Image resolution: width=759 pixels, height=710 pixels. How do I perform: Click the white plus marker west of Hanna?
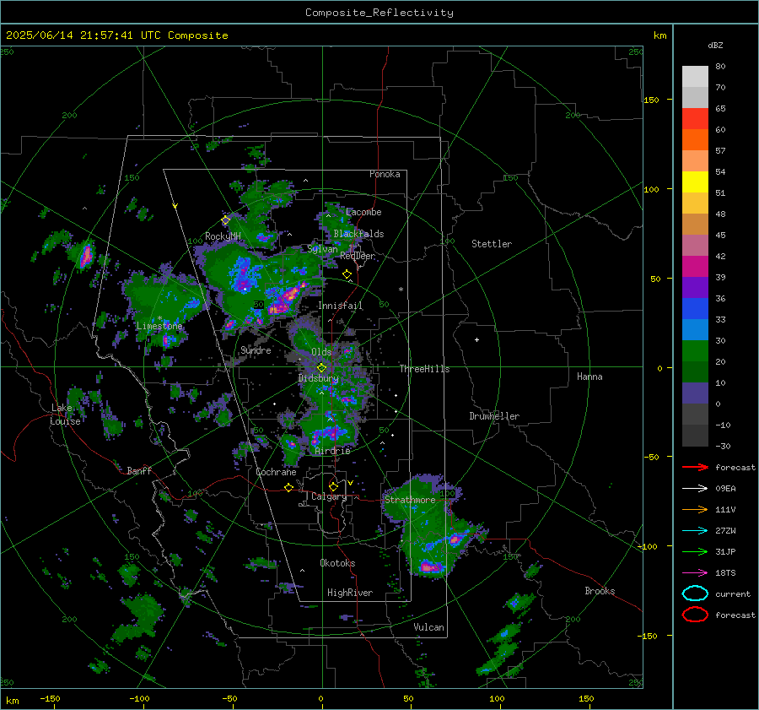476,339
